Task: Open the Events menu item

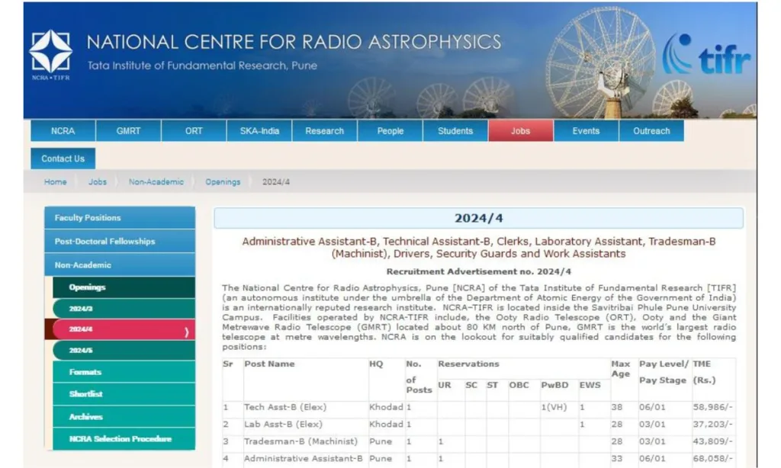Action: [586, 131]
